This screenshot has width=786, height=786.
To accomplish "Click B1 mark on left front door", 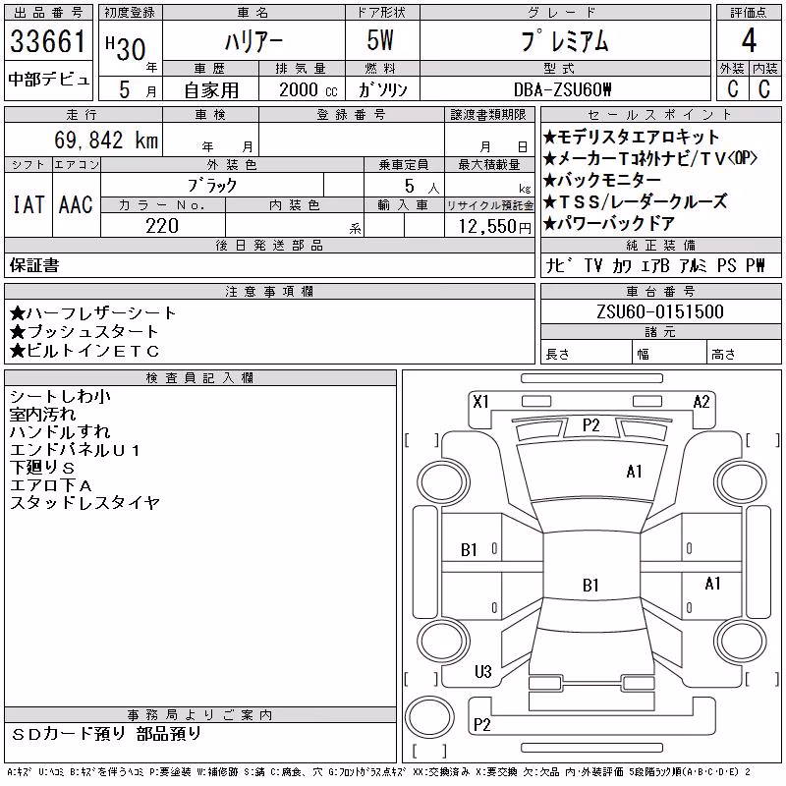I will (x=469, y=550).
